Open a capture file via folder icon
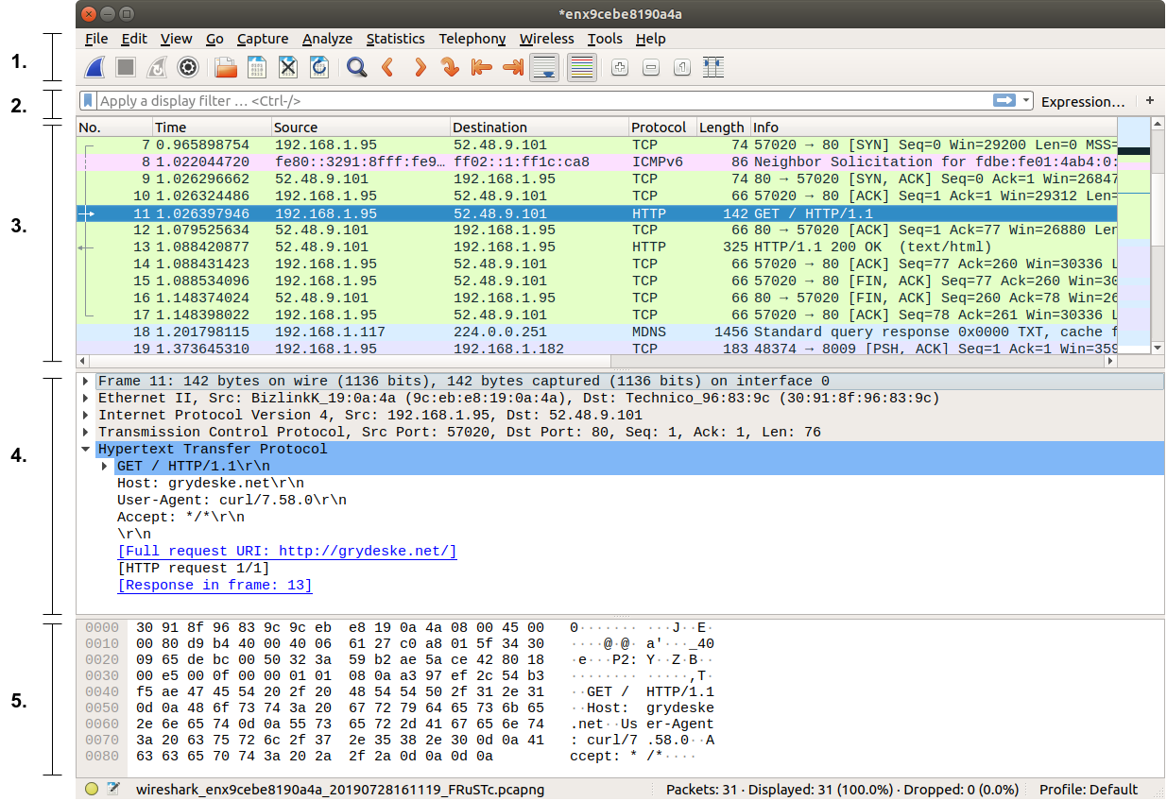 coord(226,67)
